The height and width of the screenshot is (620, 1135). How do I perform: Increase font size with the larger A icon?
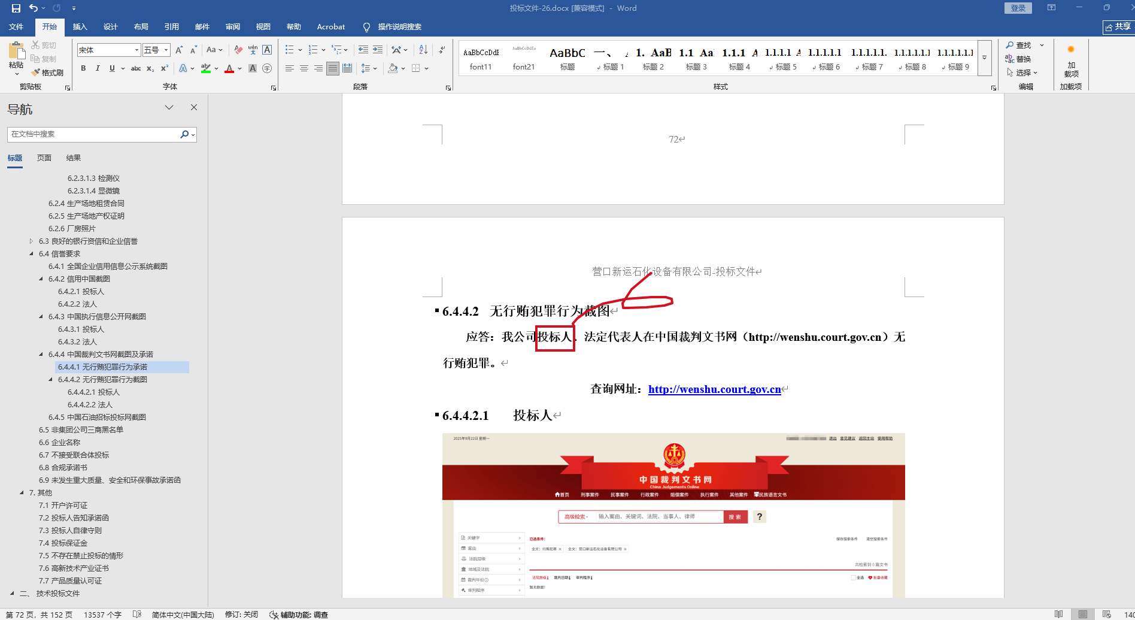point(179,50)
